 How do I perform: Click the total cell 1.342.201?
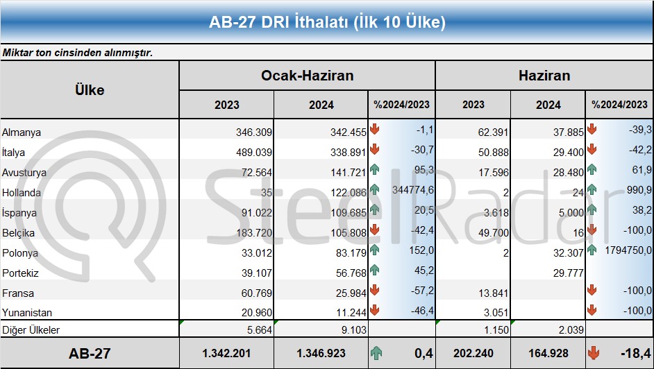pos(226,353)
